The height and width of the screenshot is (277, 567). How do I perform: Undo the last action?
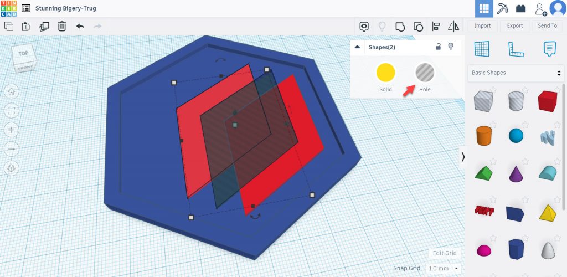pos(80,26)
